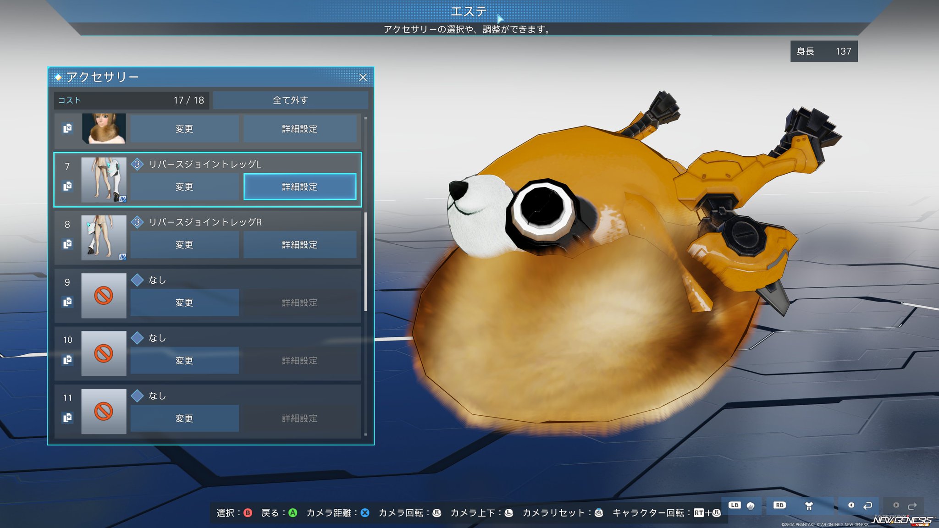Click the greyed redo arrow button

[904, 506]
